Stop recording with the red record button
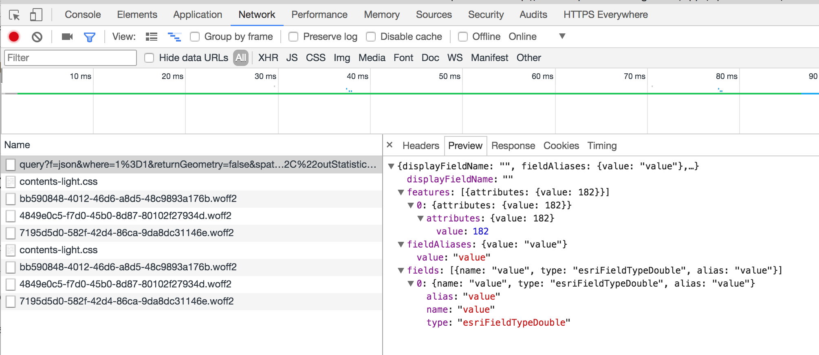Screen dimensions: 819x355 [14, 37]
